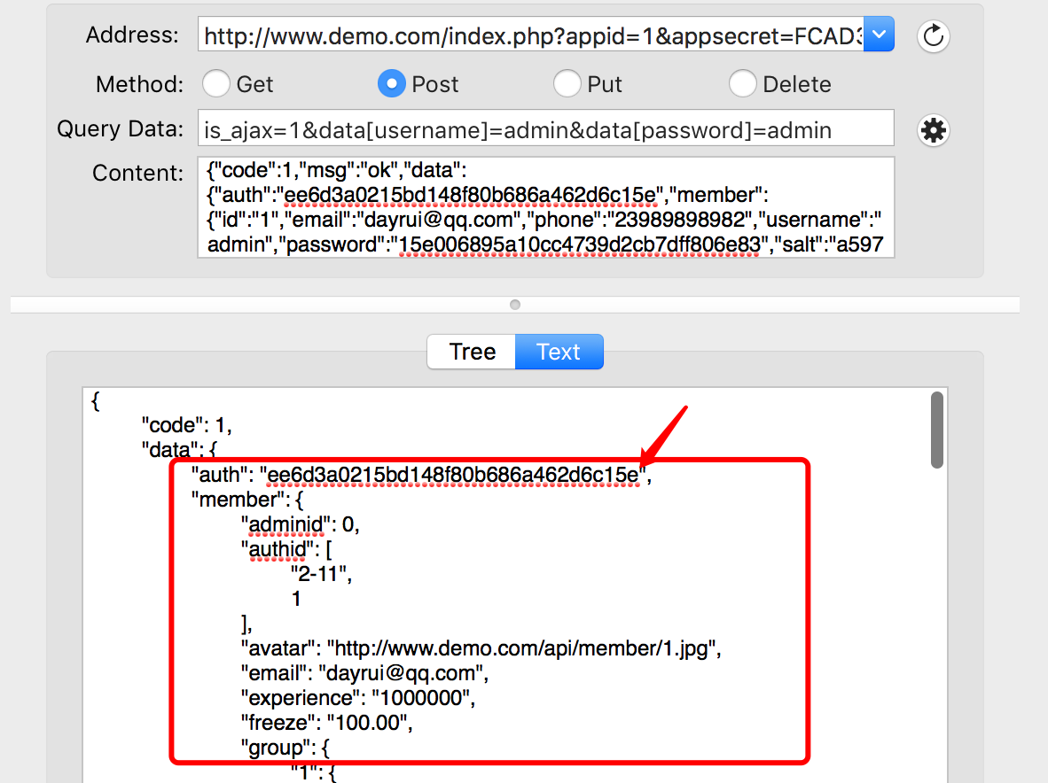The width and height of the screenshot is (1048, 783).
Task: Open the gear settings icon
Action: [933, 130]
